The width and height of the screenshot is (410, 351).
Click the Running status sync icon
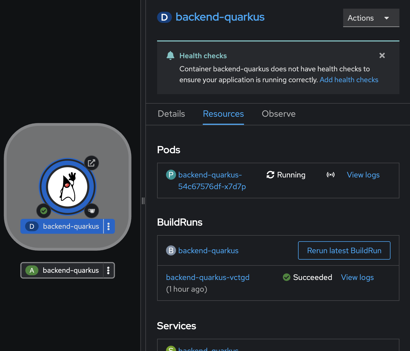pos(270,175)
